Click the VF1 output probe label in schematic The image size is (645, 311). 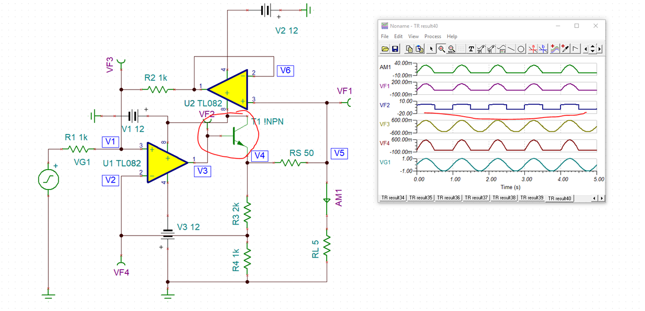pos(344,91)
